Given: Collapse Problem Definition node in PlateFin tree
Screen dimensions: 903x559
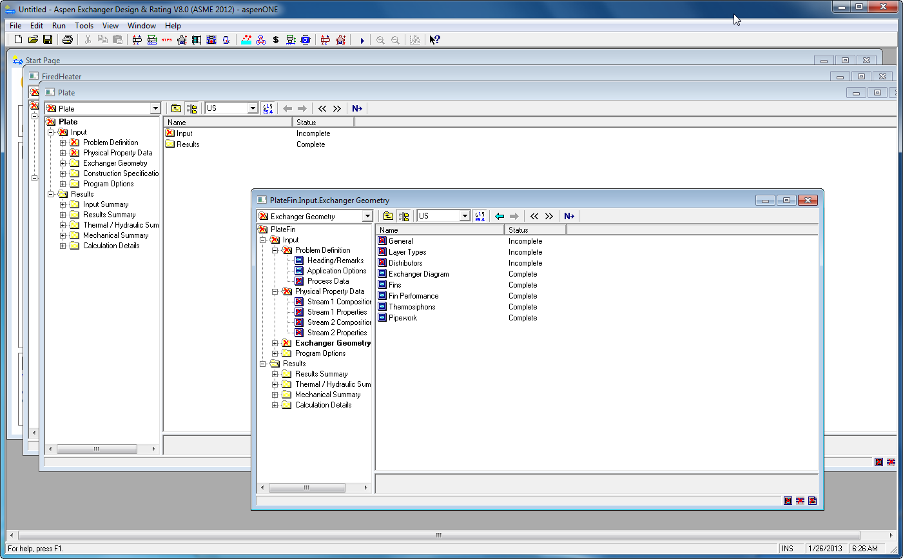Looking at the screenshot, I should point(275,250).
